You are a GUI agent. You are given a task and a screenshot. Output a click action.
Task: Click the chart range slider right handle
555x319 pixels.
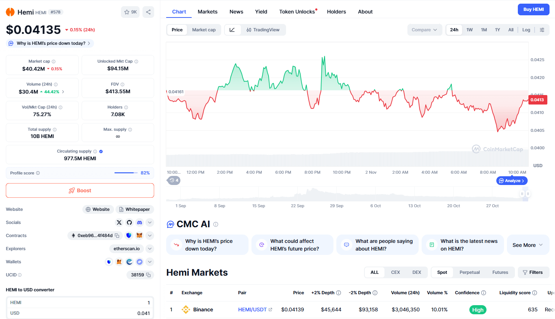[x=528, y=194]
